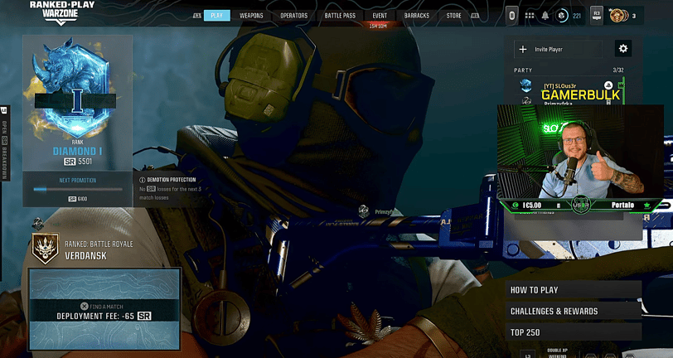The height and width of the screenshot is (358, 673).
Task: Click the player level emblem beside 221
Action: click(561, 16)
